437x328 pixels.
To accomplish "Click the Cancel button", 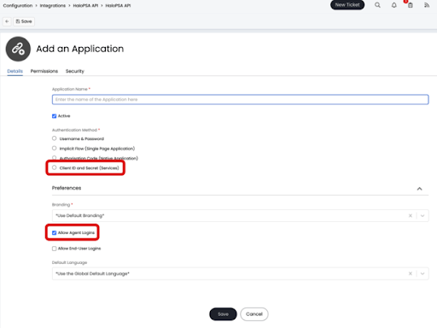I will pos(254,314).
